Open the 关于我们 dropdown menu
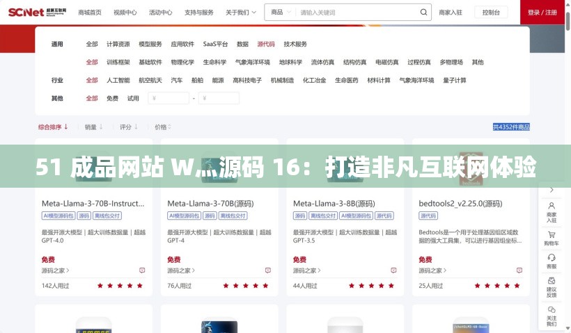The height and width of the screenshot is (333, 571). [241, 13]
